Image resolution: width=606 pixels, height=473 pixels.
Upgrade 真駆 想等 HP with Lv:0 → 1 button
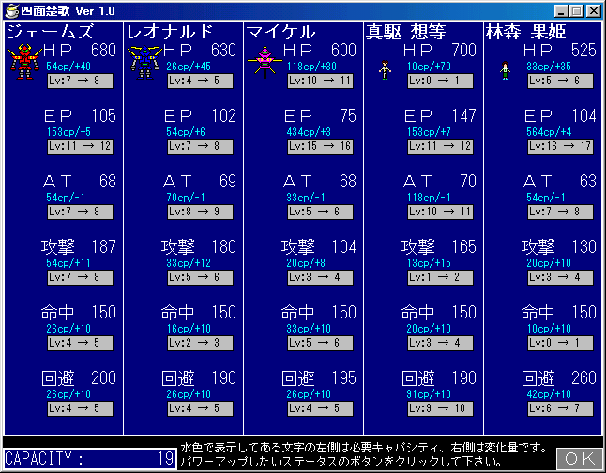(x=441, y=81)
